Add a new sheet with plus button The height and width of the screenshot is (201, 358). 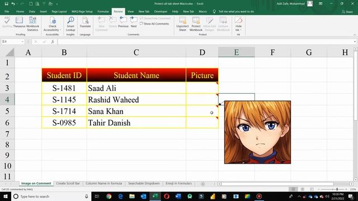(x=202, y=184)
